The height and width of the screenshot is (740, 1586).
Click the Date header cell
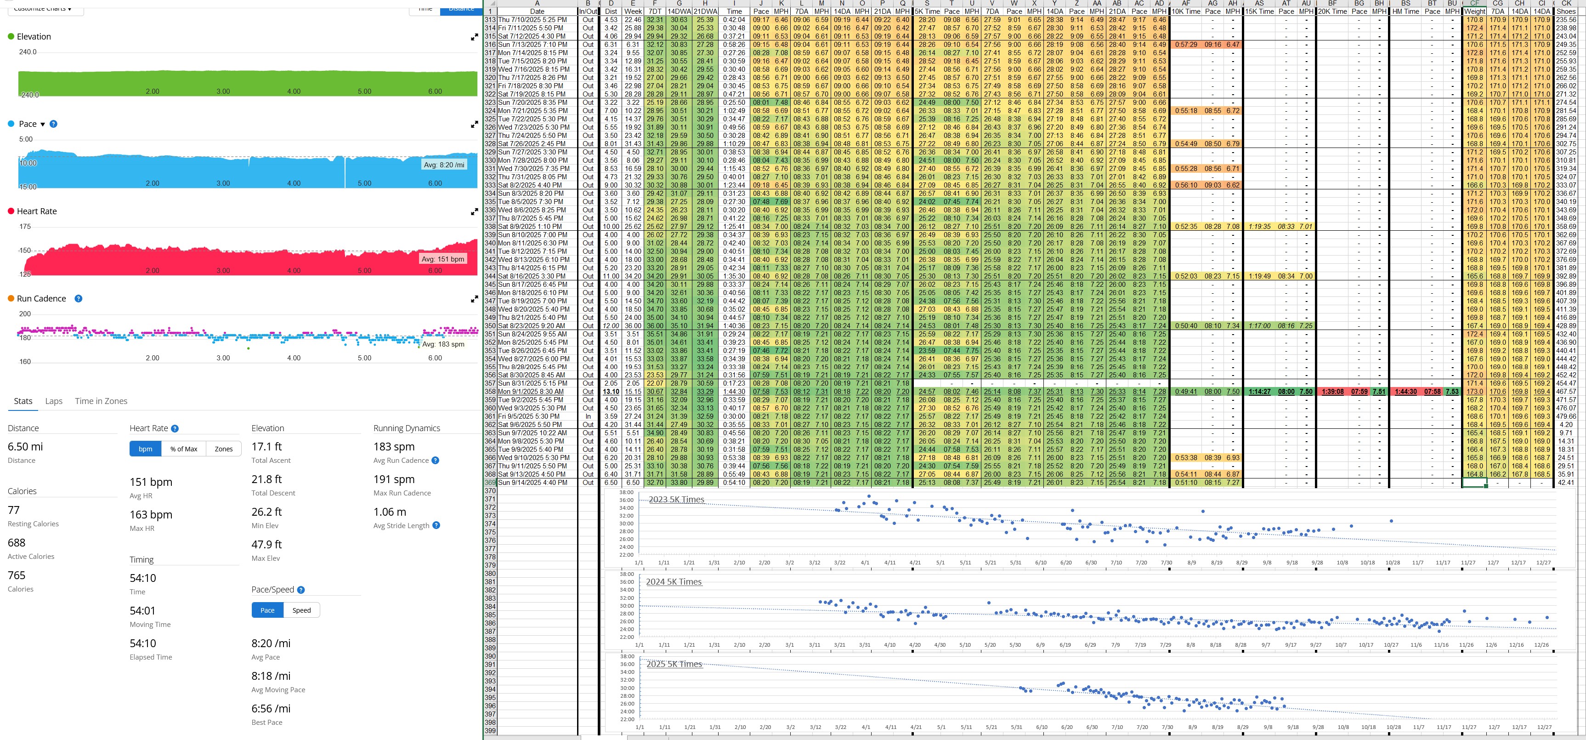537,11
